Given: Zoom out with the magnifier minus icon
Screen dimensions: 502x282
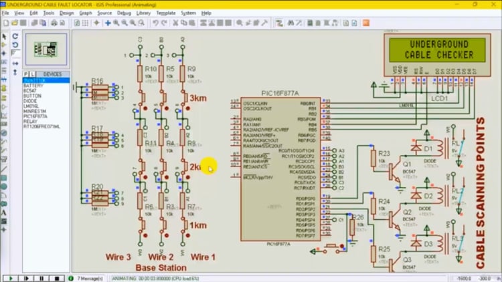Looking at the screenshot, I should pyautogui.click(x=124, y=23).
